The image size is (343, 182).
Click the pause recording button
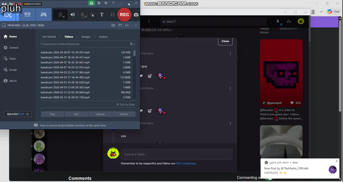pos(112,14)
